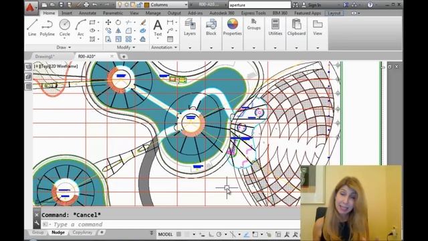This screenshot has height=241, width=428.
Task: Switch to the Annotate ribbon tab
Action: coord(88,13)
